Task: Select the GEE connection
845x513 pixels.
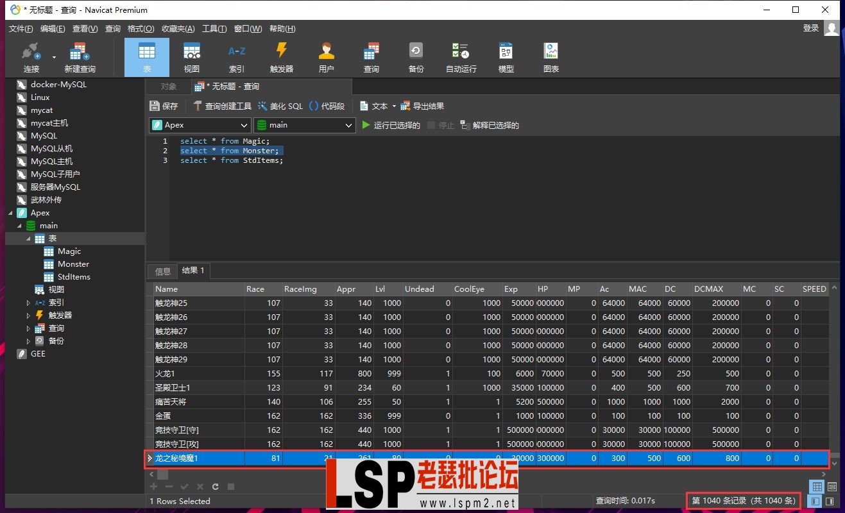Action: point(38,354)
